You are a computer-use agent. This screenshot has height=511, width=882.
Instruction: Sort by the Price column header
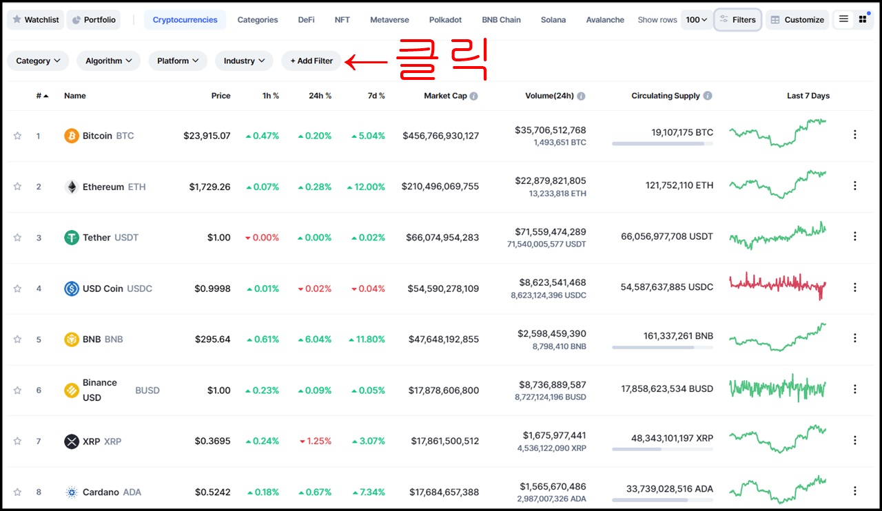click(220, 96)
